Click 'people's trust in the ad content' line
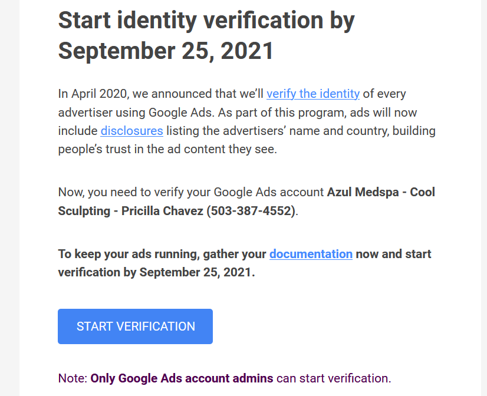The height and width of the screenshot is (396, 487). tap(167, 149)
